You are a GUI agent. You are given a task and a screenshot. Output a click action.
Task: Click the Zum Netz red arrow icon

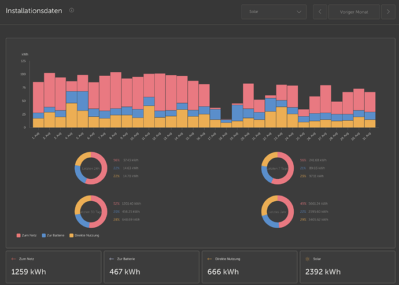tap(13, 259)
